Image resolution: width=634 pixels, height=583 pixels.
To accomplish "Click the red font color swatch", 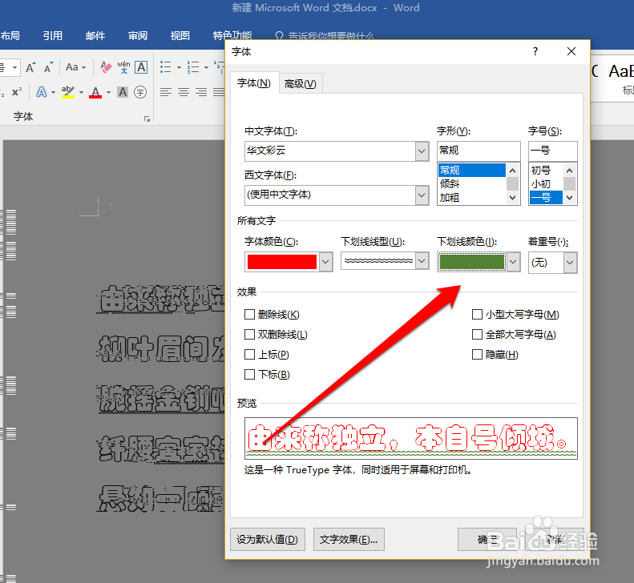I will click(282, 262).
